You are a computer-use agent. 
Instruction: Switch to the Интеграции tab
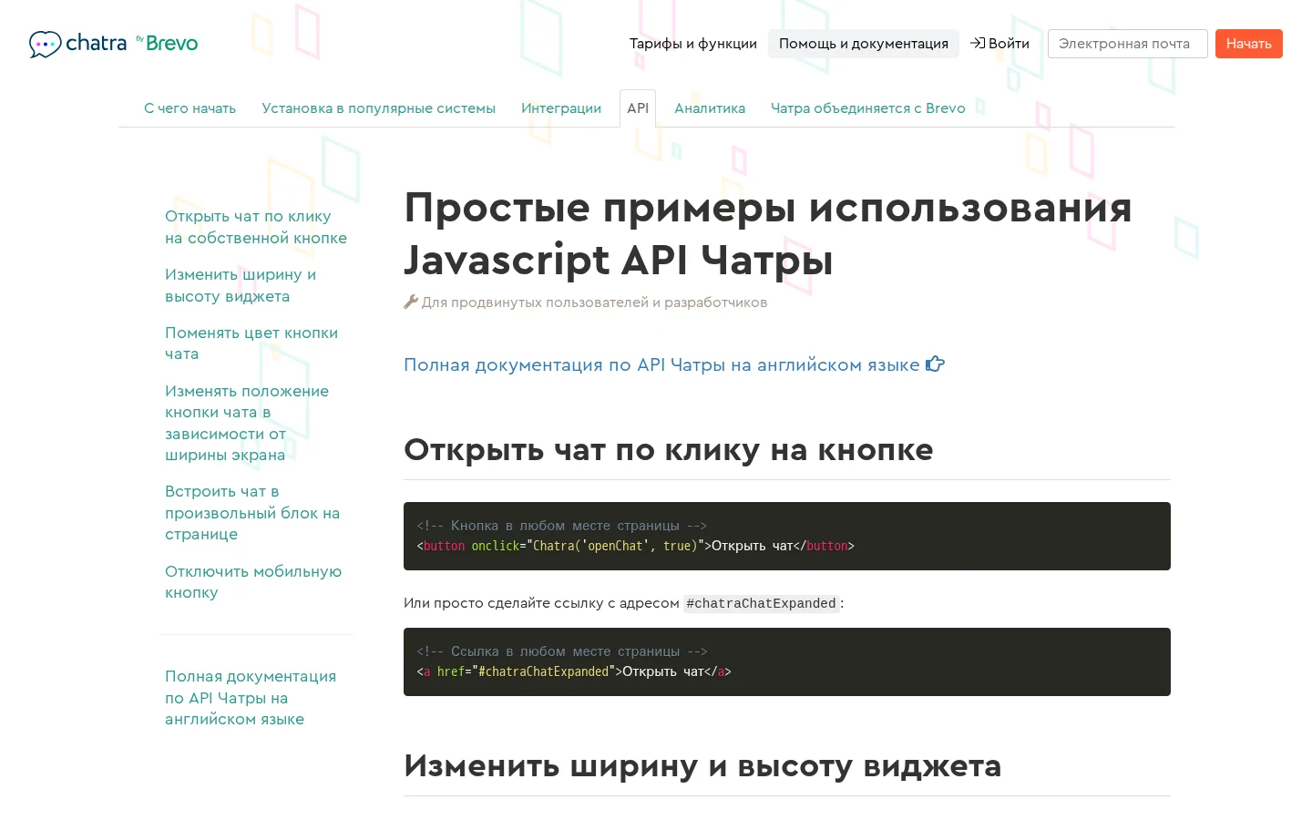[x=561, y=108]
